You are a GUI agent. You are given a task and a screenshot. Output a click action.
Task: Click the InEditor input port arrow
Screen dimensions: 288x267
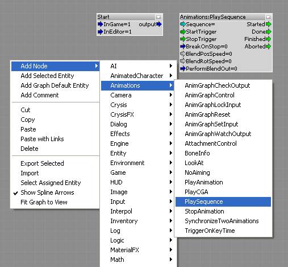[101, 32]
